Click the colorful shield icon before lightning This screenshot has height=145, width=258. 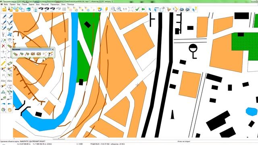click(x=100, y=9)
